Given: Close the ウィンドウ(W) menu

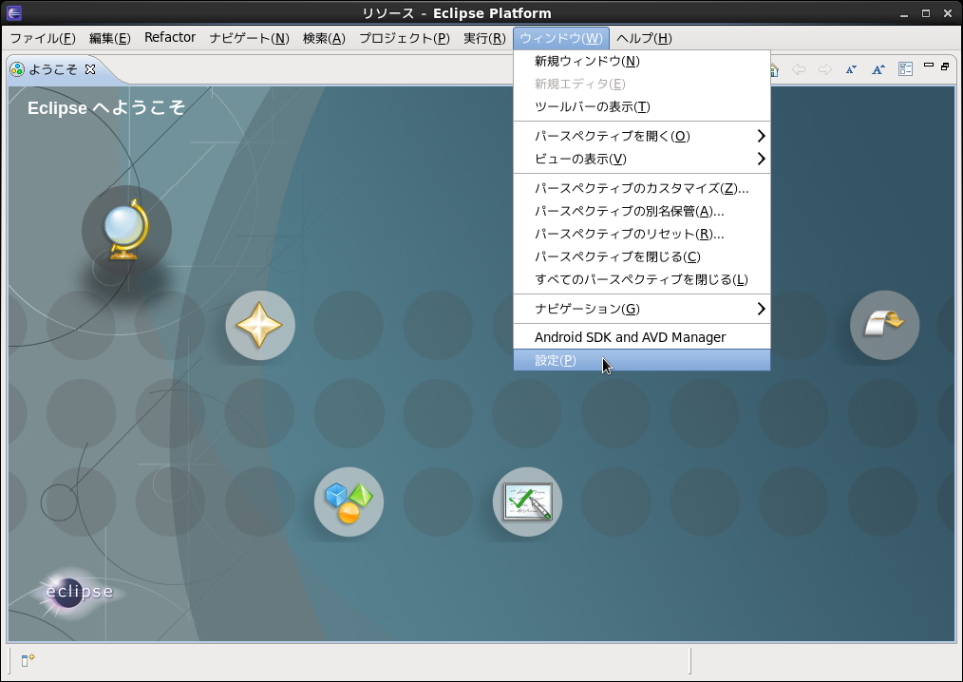Looking at the screenshot, I should click(561, 38).
